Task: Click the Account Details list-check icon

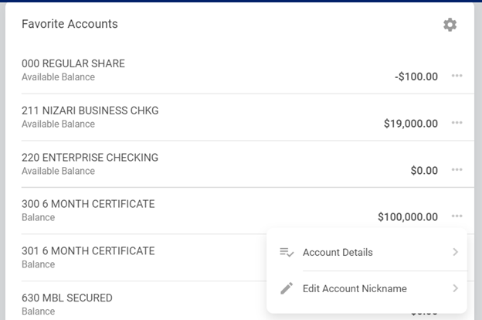Action: click(287, 252)
